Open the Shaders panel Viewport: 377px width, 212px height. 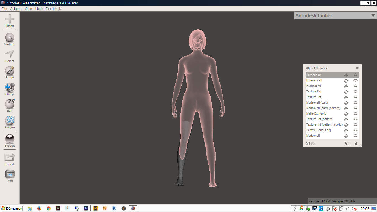pos(10,141)
